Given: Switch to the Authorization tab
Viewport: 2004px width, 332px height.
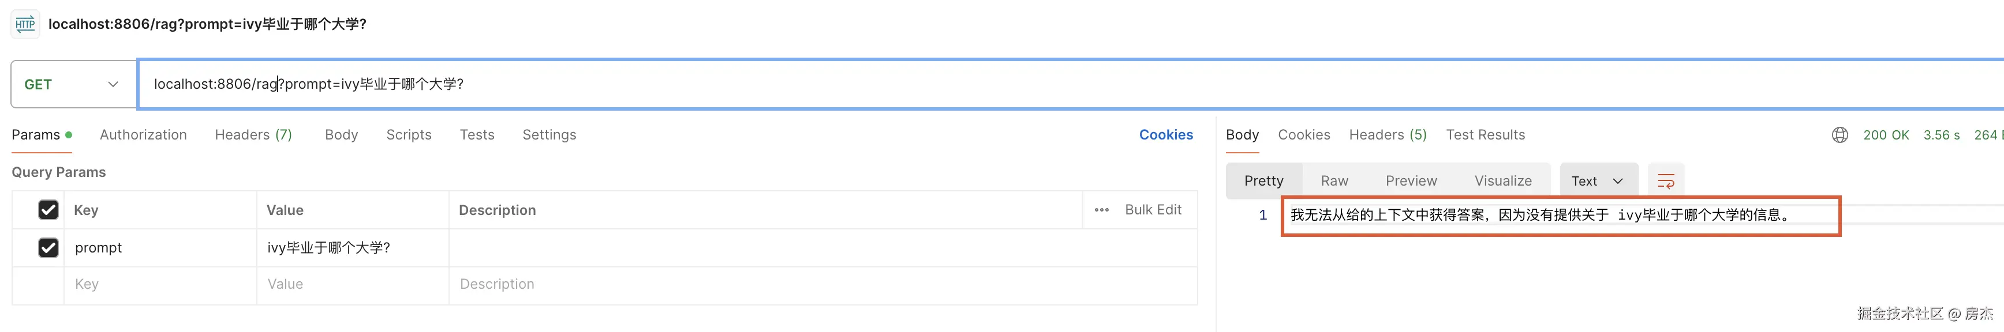Looking at the screenshot, I should [143, 135].
